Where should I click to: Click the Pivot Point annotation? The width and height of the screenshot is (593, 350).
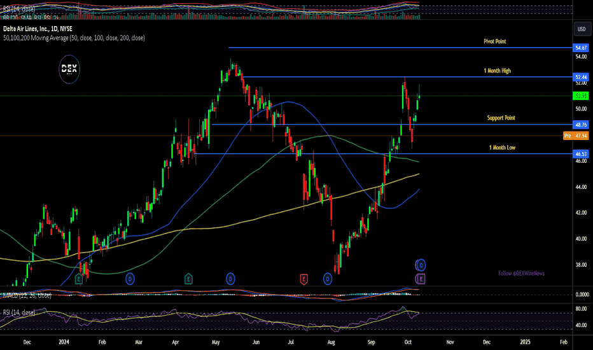[x=494, y=41]
